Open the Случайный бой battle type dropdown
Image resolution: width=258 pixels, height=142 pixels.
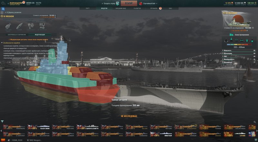148,4
